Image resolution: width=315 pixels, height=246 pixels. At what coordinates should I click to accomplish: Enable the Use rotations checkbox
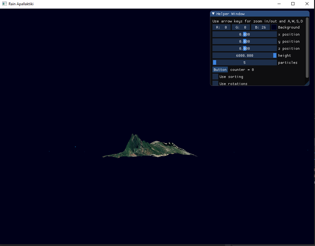[x=215, y=83]
